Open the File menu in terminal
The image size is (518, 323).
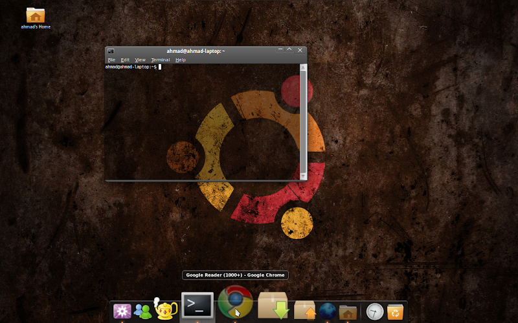pos(111,60)
